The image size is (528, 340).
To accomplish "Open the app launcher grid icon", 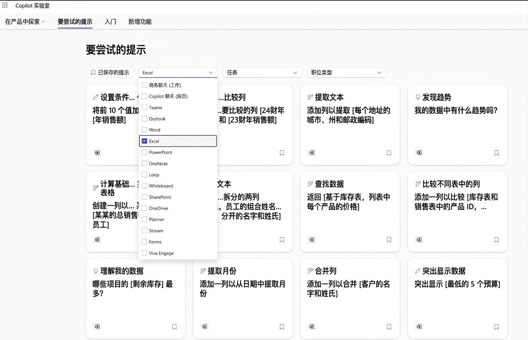I will click(x=5, y=5).
